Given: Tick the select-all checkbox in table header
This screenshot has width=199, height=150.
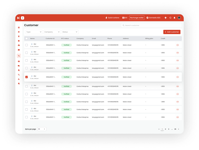Looking at the screenshot, I should (x=26, y=39).
